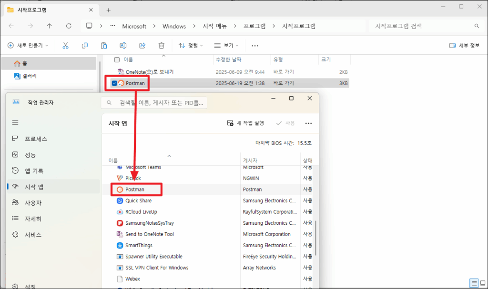Image resolution: width=488 pixels, height=289 pixels.
Task: Open Task Manager hamburger navigation menu
Action: pos(15,122)
